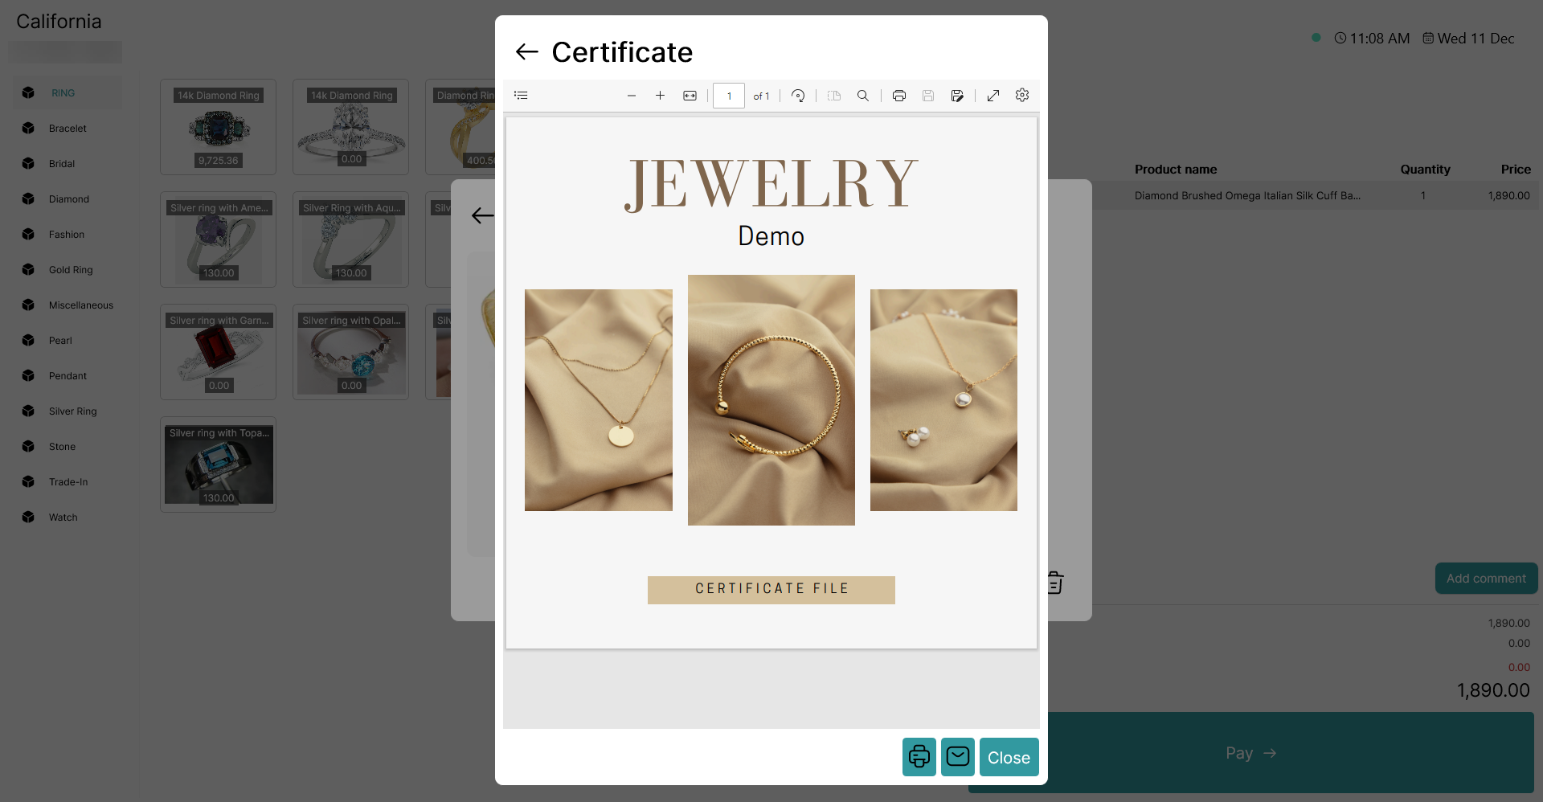Open the Trade-In category
The image size is (1543, 802).
68,482
